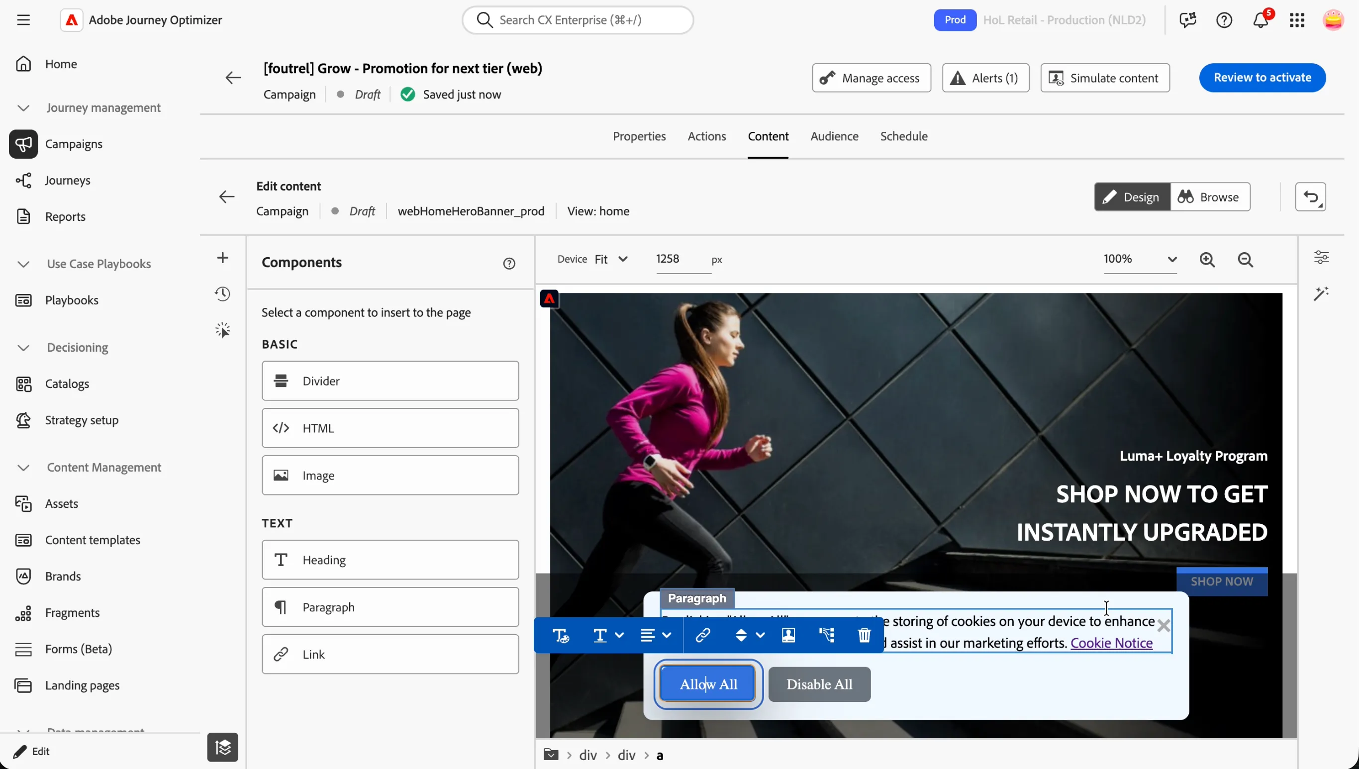Click the zoom out magnifier
Image resolution: width=1359 pixels, height=769 pixels.
click(1245, 259)
